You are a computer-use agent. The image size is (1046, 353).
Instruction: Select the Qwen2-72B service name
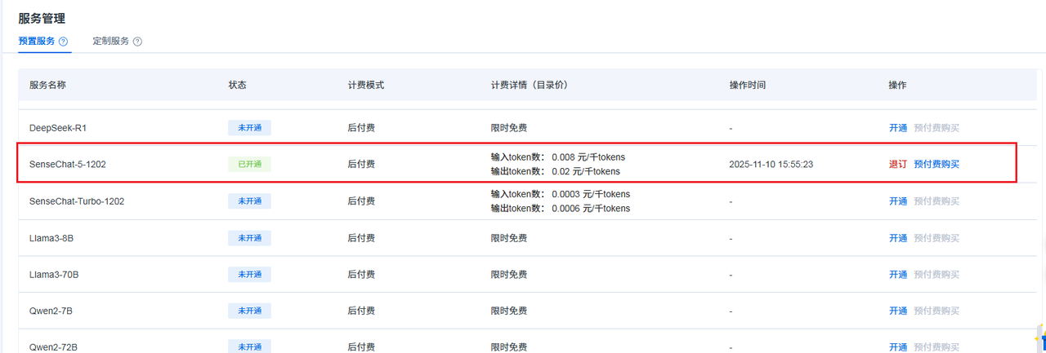coord(53,346)
